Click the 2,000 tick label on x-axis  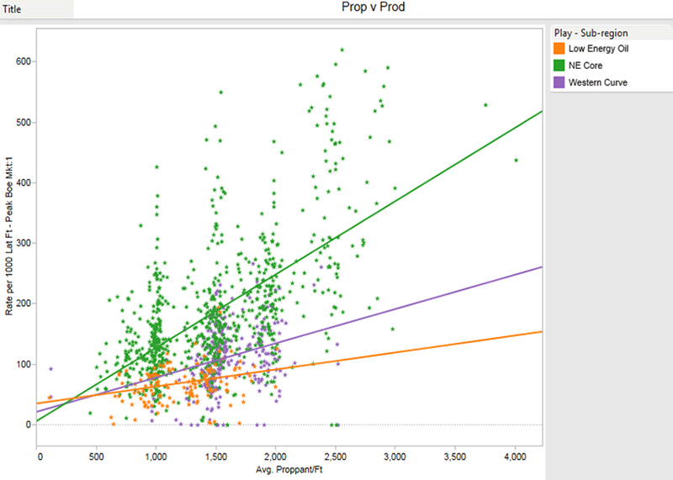pos(275,456)
